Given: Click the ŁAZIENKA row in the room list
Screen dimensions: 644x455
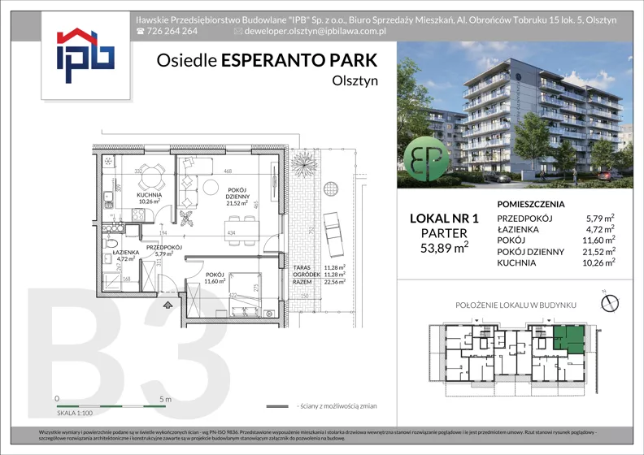Looking at the screenshot, I should click(x=555, y=229).
